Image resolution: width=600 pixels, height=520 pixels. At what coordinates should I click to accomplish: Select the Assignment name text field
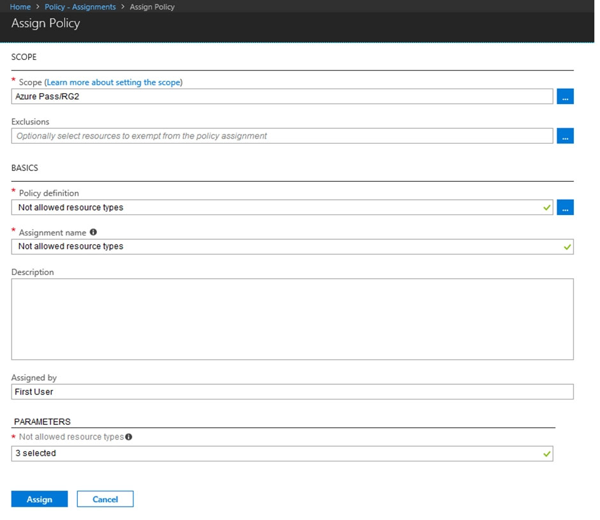pos(281,247)
